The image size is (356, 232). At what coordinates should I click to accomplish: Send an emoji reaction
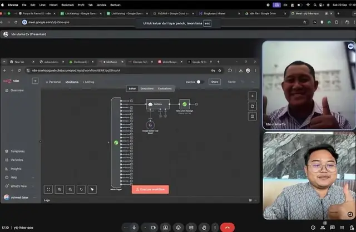click(x=178, y=228)
